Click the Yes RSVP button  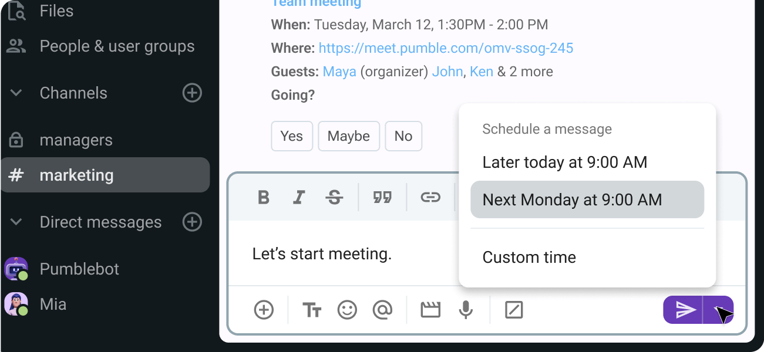click(292, 136)
